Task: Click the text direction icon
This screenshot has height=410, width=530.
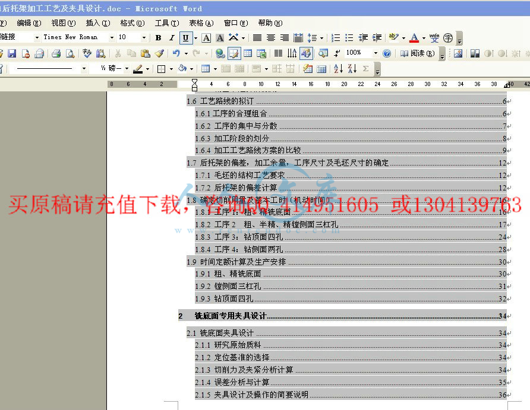Action: tap(292, 53)
